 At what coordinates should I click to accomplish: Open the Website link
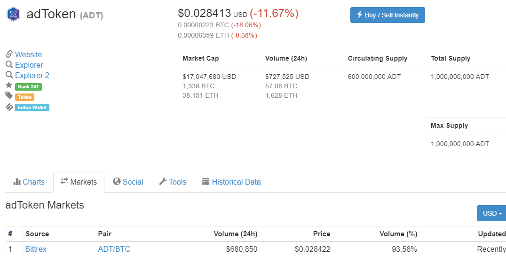click(28, 54)
